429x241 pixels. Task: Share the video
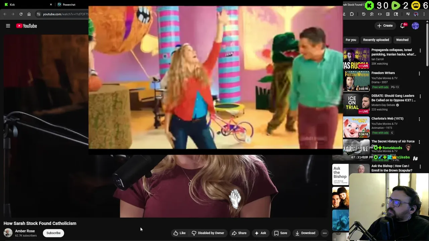239,233
